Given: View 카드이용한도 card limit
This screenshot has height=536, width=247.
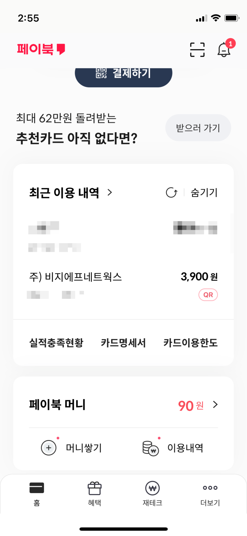Looking at the screenshot, I should 190,343.
